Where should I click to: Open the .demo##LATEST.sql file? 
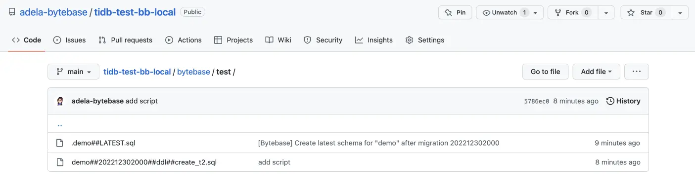pos(103,143)
